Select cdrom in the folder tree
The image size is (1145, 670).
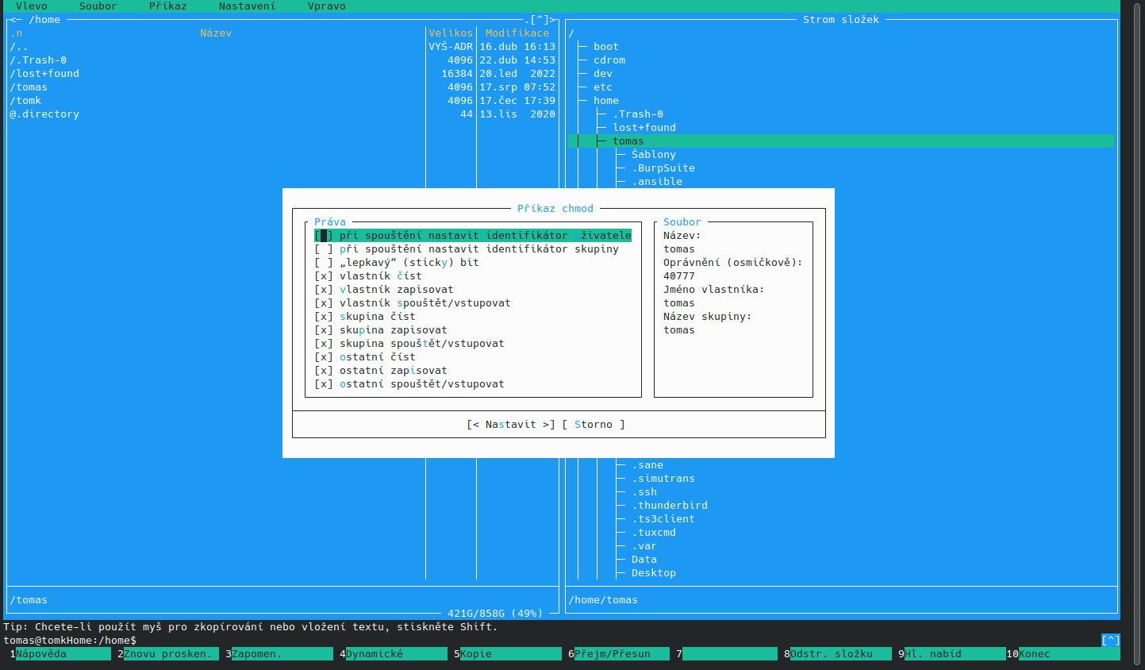[x=609, y=60]
